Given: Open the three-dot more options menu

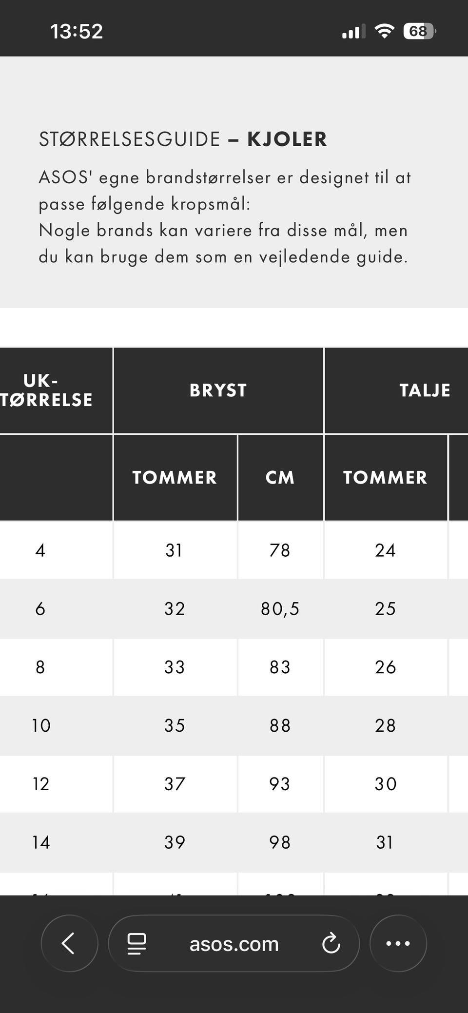Looking at the screenshot, I should (398, 943).
